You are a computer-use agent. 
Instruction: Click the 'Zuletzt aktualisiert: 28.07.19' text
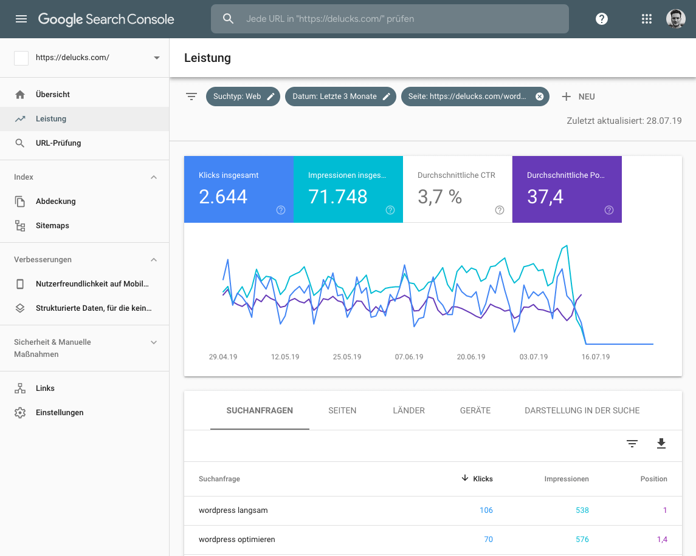click(624, 121)
